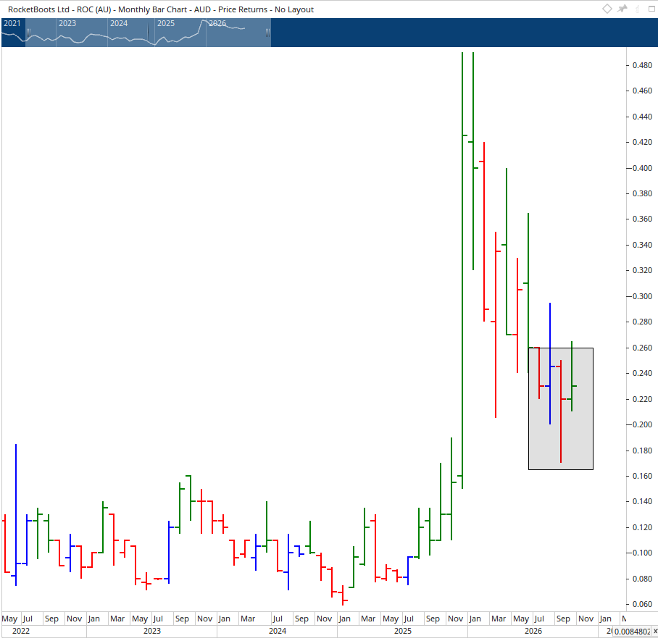The height and width of the screenshot is (641, 658).
Task: Maximize the chart panel using window icon
Action: (651, 9)
